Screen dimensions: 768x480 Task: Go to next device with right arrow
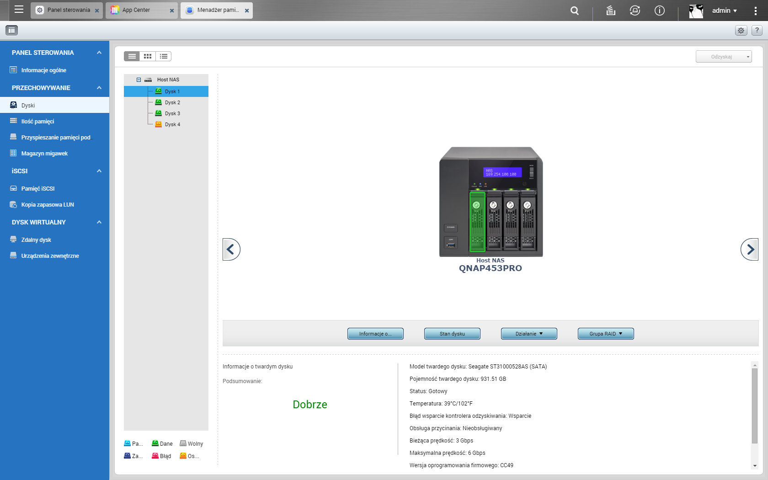click(x=750, y=249)
